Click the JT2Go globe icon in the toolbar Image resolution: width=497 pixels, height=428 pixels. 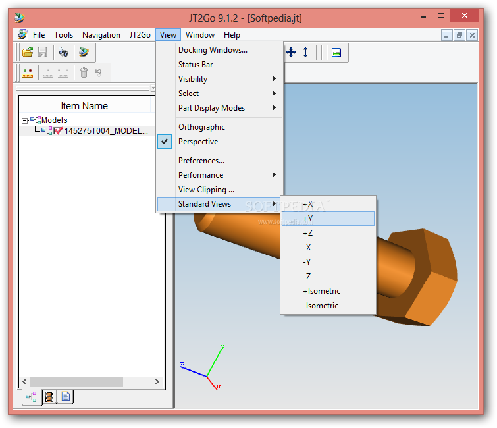84,52
